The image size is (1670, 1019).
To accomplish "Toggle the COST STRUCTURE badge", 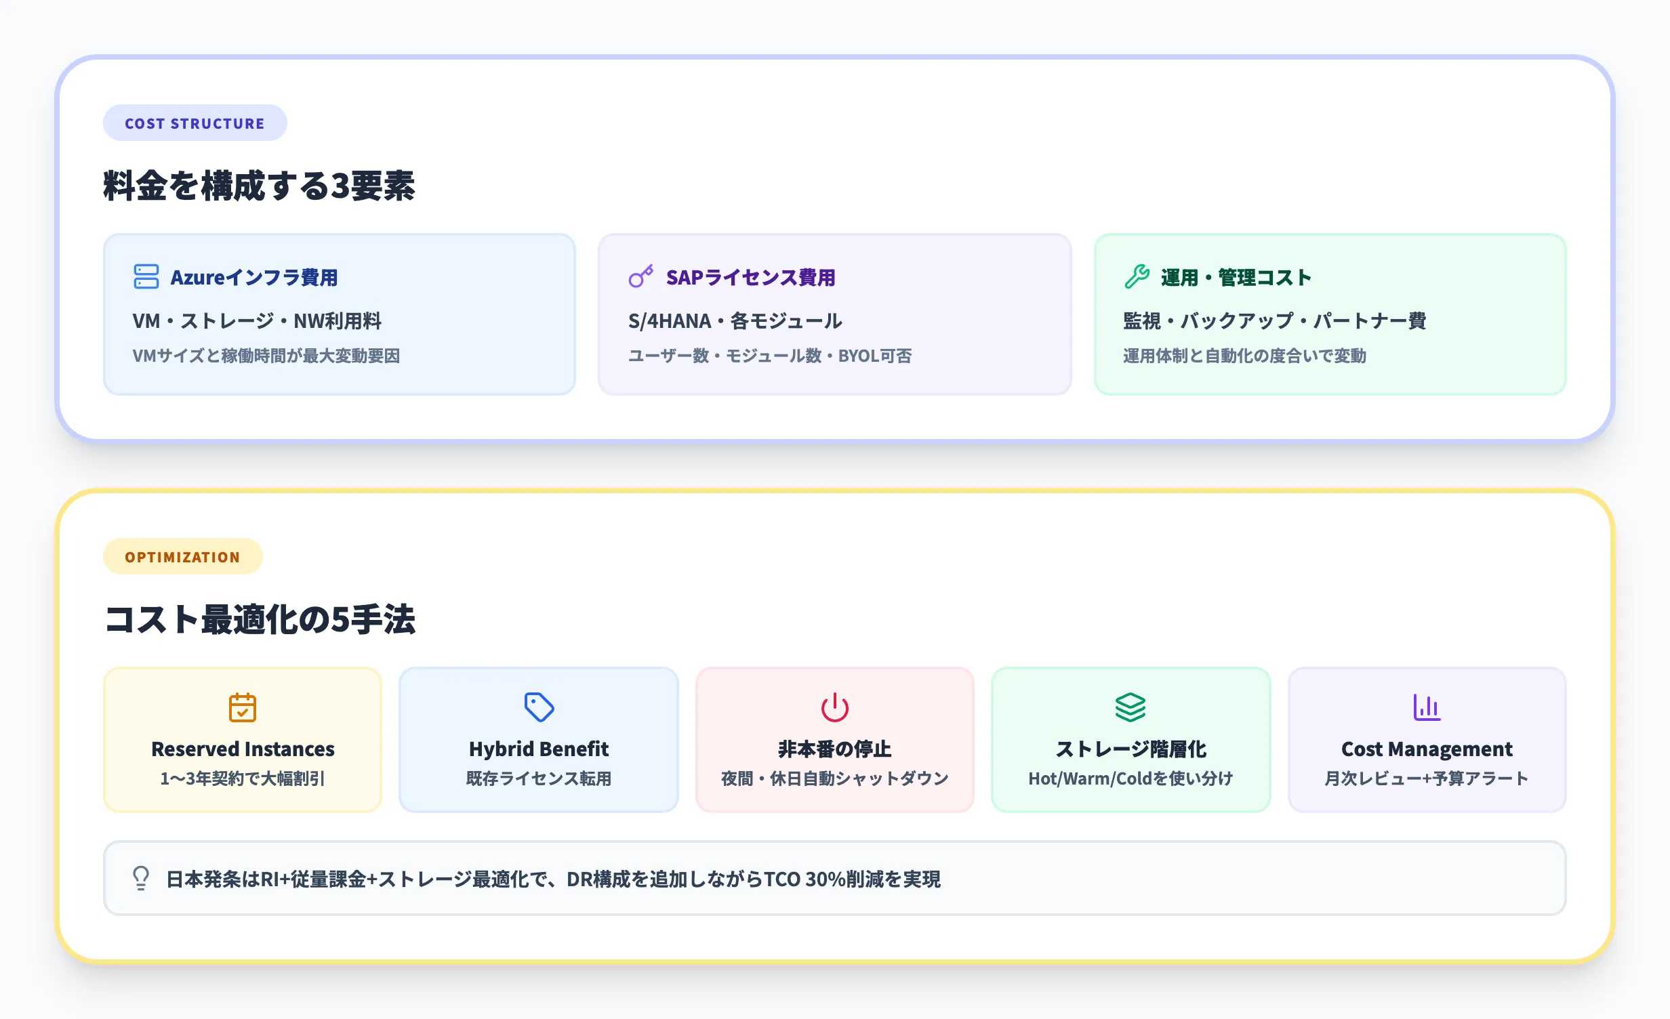I will (195, 123).
